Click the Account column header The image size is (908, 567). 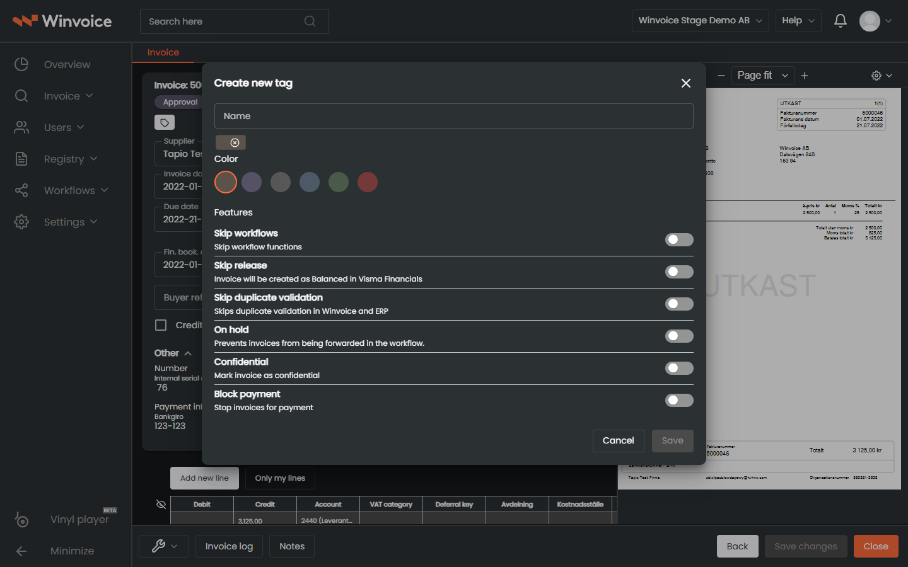click(328, 505)
